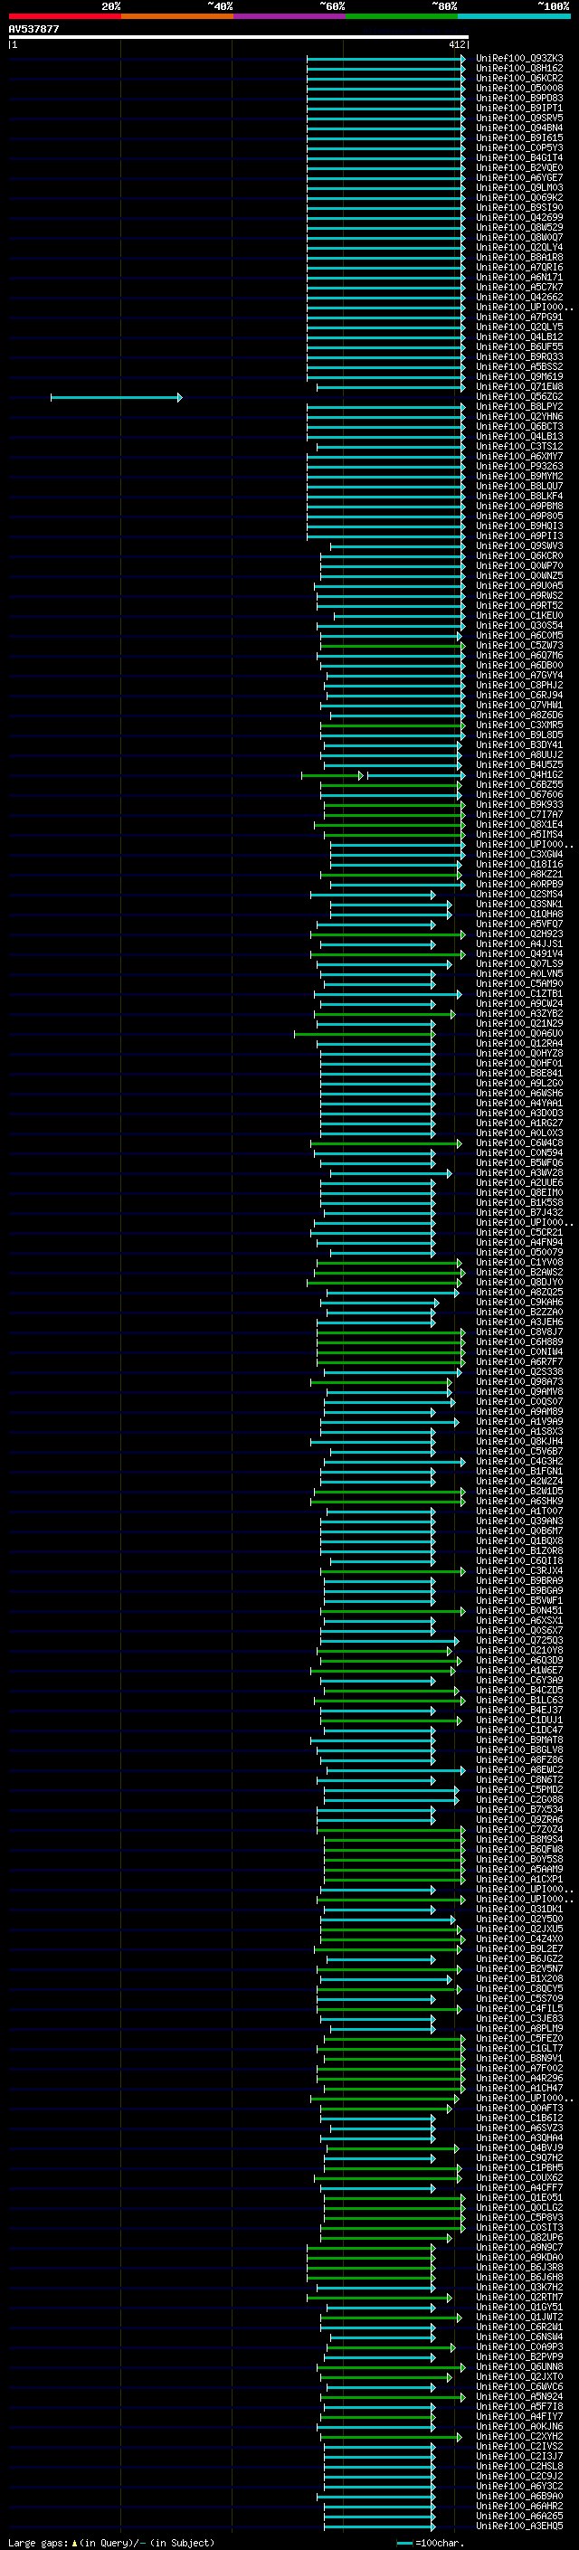Screen dimensions: 579x2550
Task: Click hit label UniRef100_Q8KJH4
Action: click(519, 1441)
